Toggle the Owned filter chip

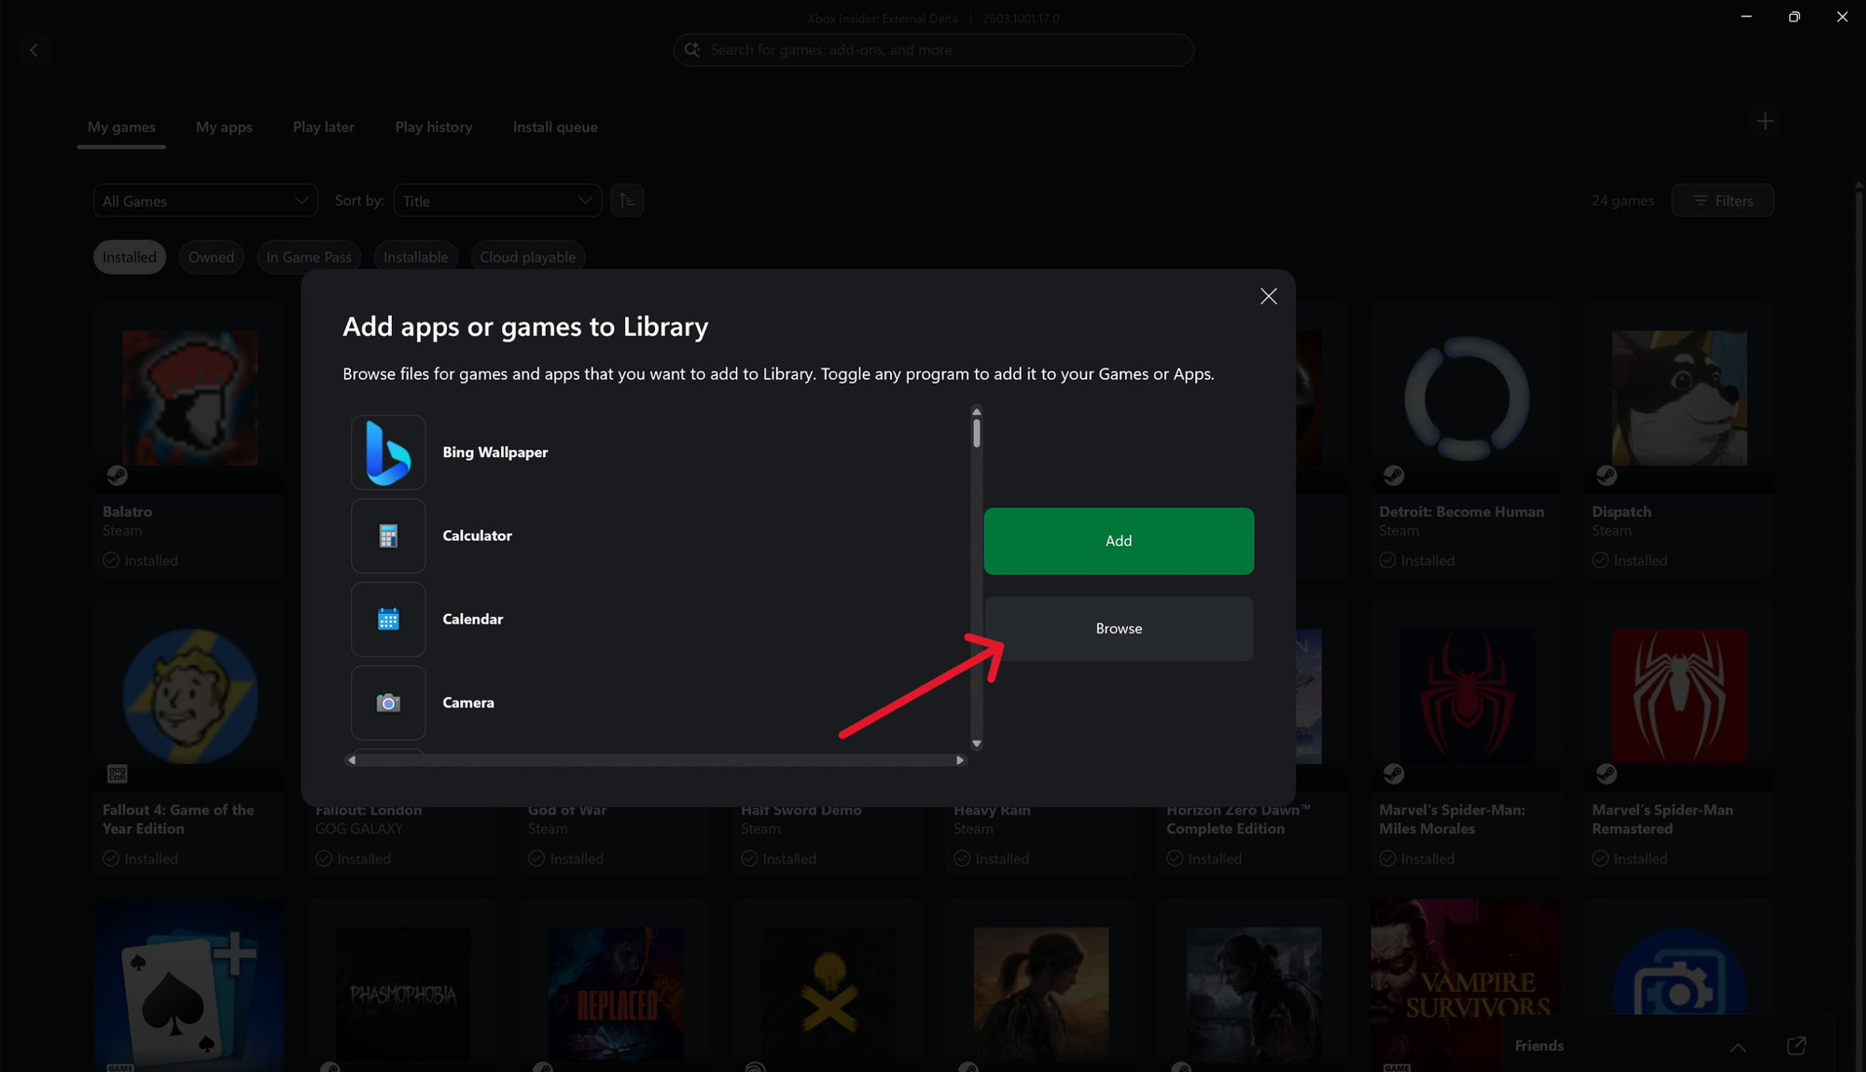click(x=211, y=258)
